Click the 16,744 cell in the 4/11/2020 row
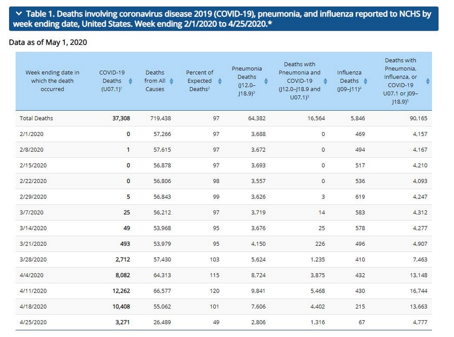The image size is (454, 337). 419,291
